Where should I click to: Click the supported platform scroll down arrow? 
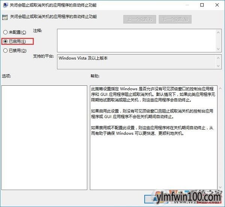point(218,66)
